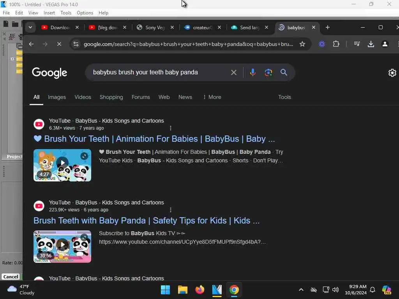The image size is (399, 299).
Task: Expand the More search filters dropdown
Action: (x=212, y=97)
